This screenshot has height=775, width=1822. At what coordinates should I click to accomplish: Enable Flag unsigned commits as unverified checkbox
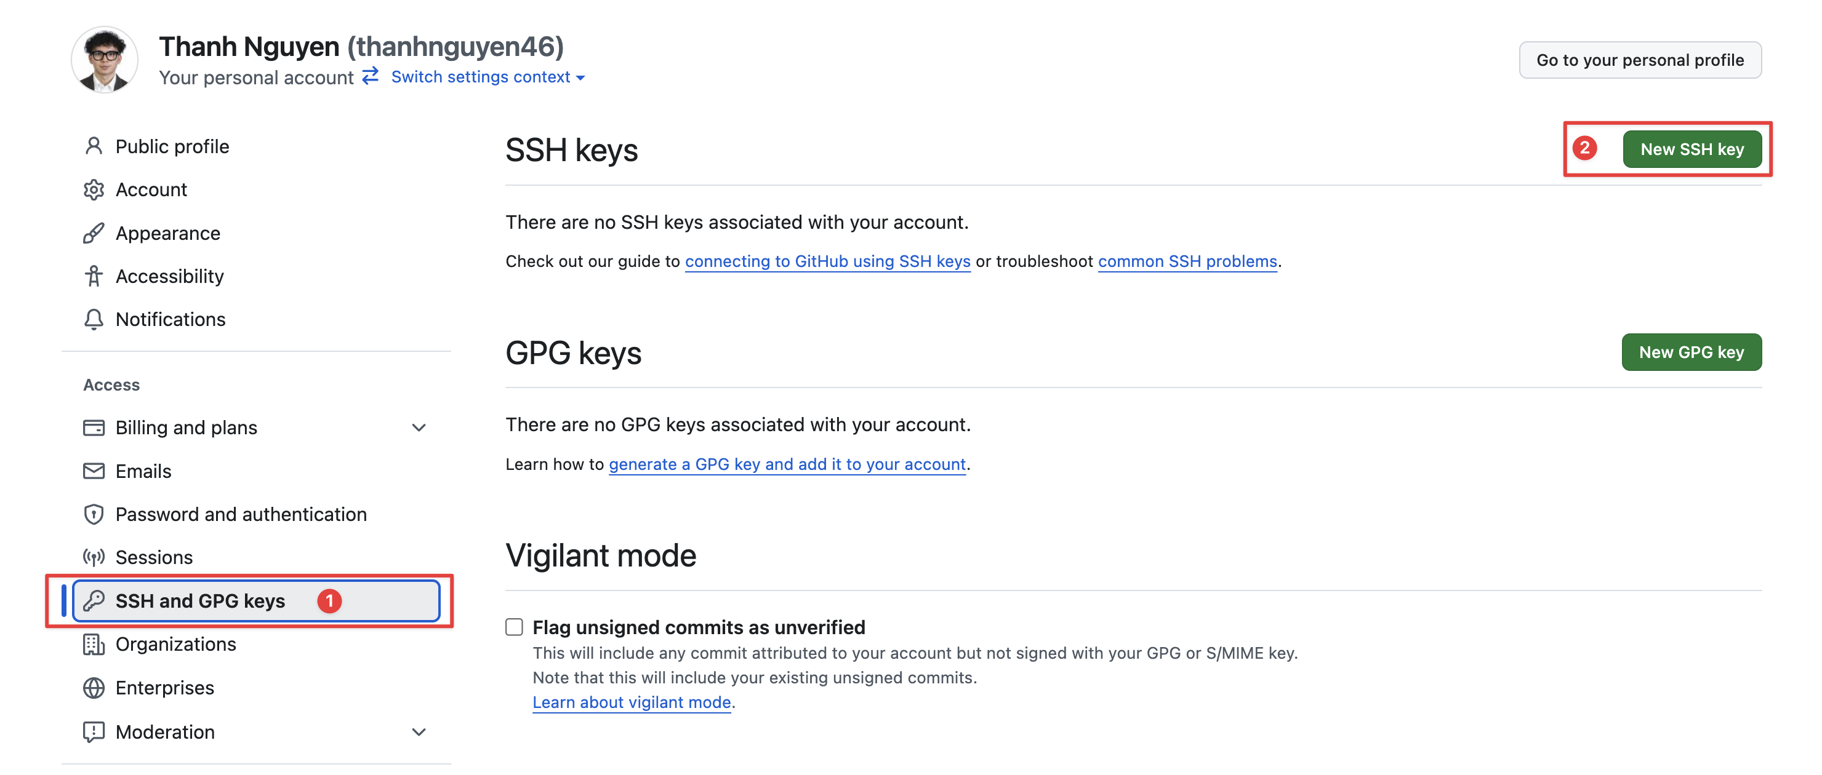[514, 627]
